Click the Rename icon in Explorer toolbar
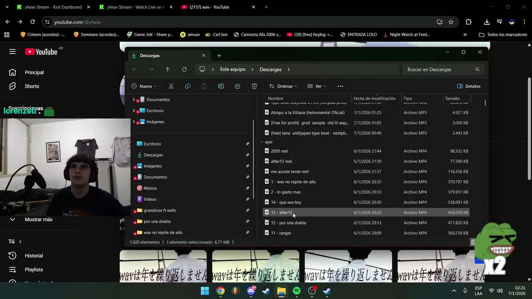 [221, 86]
